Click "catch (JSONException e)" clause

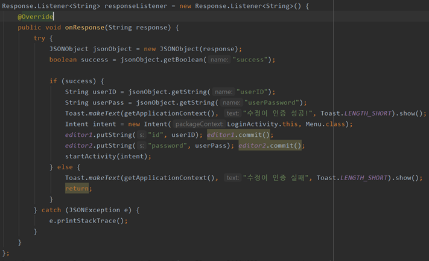[x=86, y=210]
